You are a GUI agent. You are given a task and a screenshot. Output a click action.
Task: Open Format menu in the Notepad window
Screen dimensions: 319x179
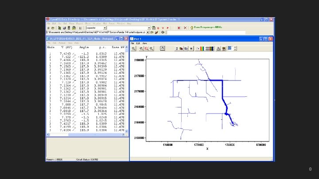point(62,43)
